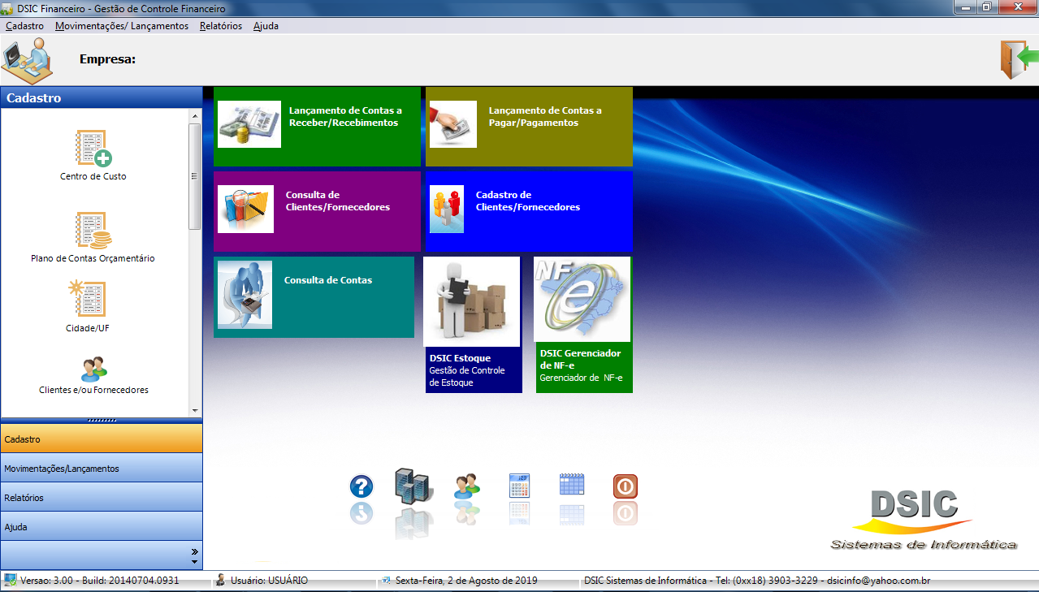
Task: Open the Movimentações/ Lançamentos menu bar item
Action: pos(122,26)
